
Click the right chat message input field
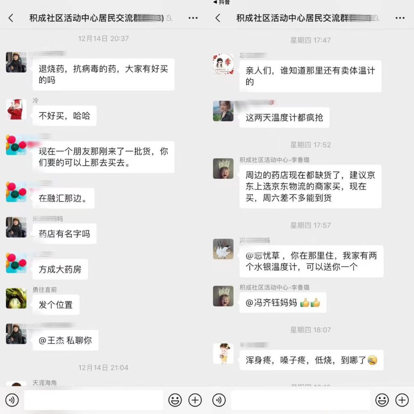[300, 400]
